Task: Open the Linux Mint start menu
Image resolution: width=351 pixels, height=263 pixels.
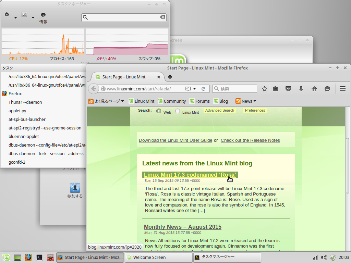Action: pos(6,258)
